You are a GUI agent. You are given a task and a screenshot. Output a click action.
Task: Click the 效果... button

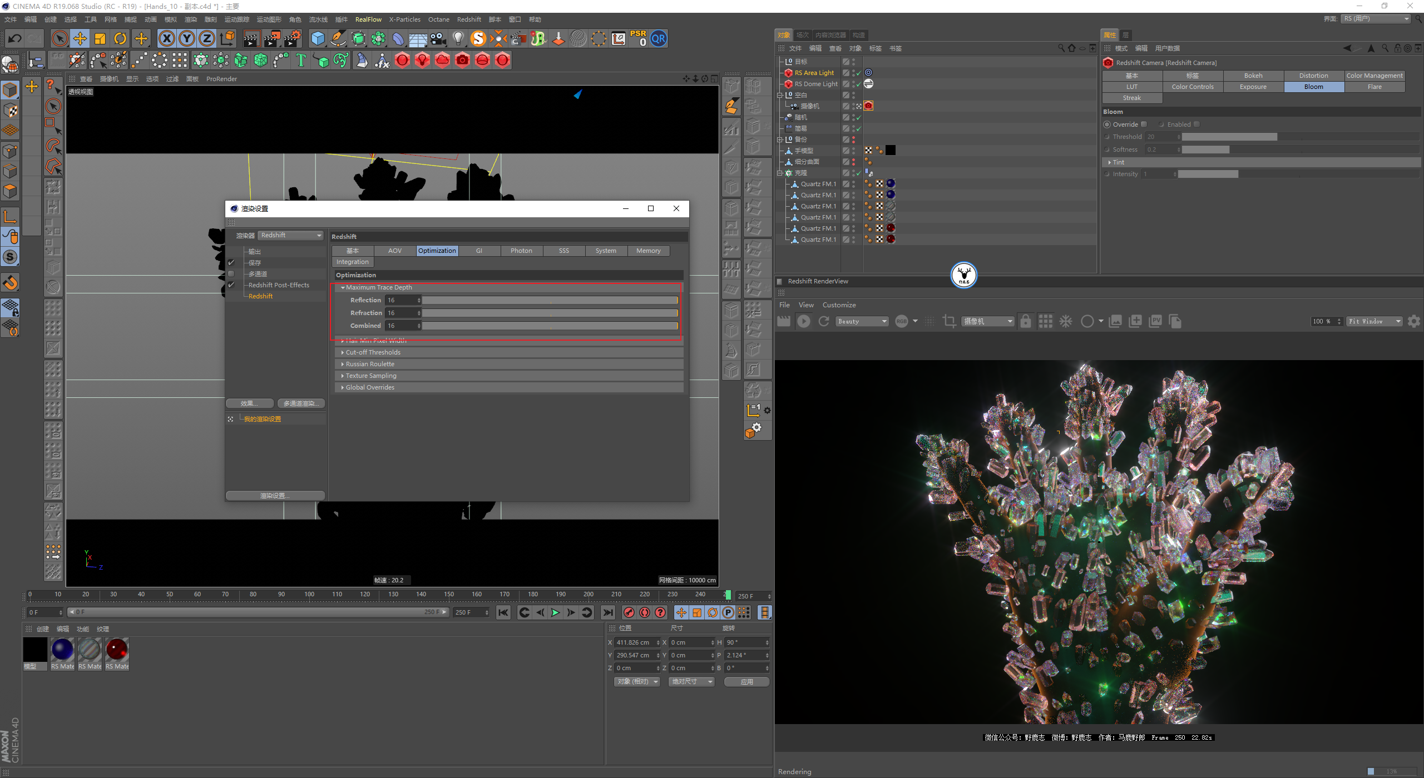[x=249, y=403]
